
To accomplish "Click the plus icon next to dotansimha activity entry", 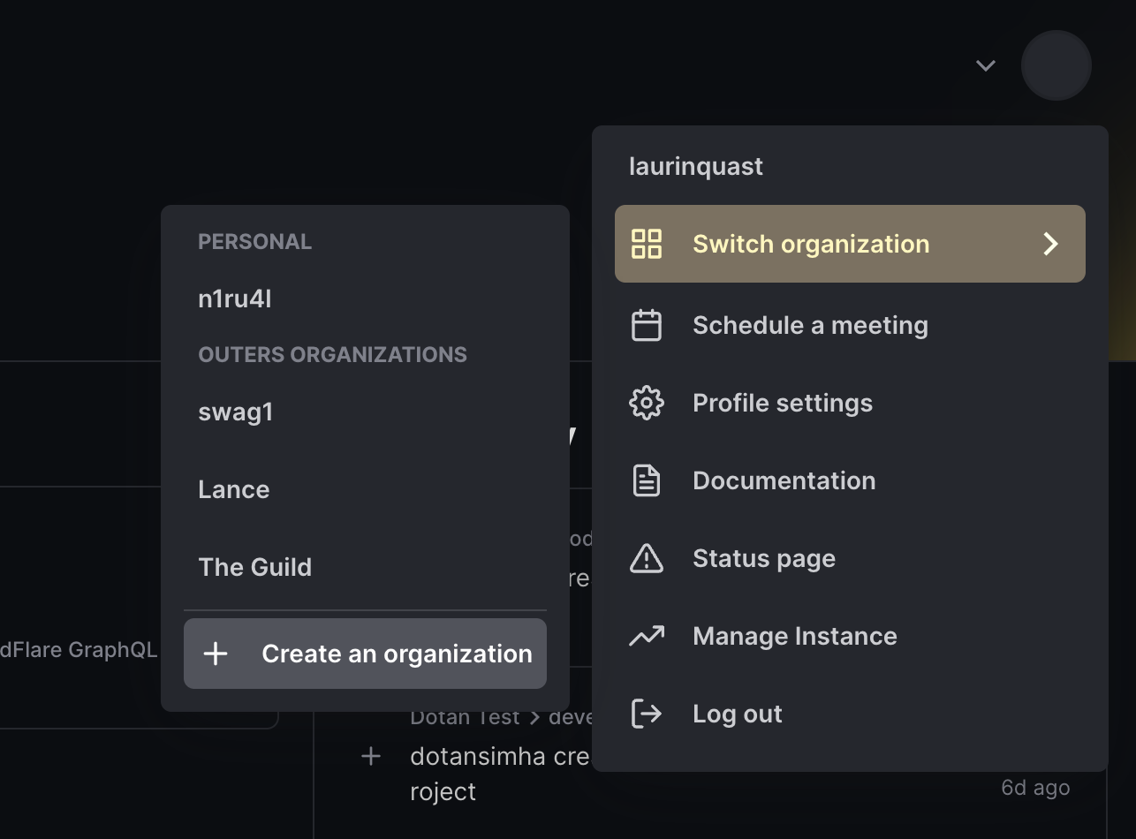I will 371,756.
